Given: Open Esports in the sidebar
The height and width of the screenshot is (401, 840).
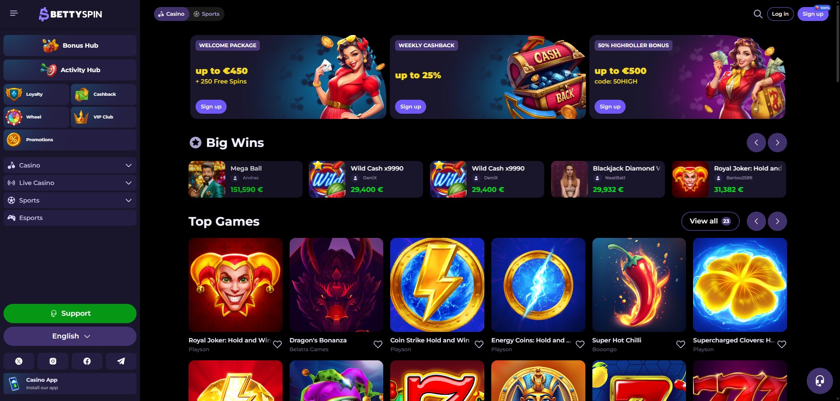Looking at the screenshot, I should [70, 218].
